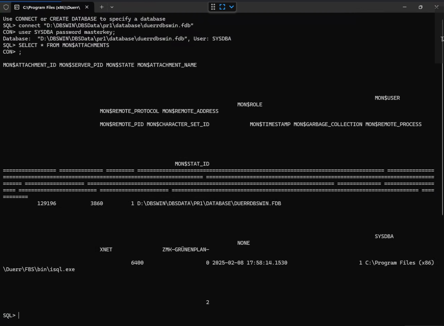
Task: Click the MON$STATE column header
Action: point(120,65)
